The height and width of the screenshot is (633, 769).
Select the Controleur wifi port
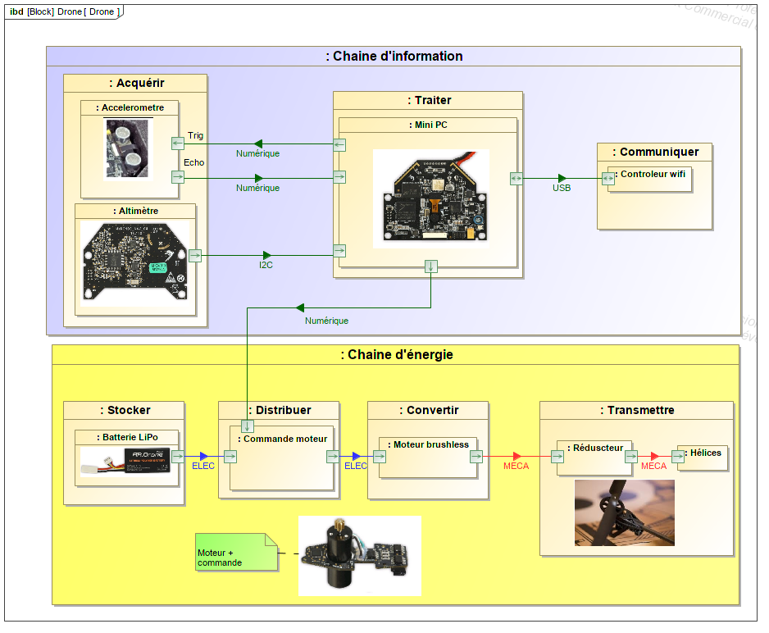[x=607, y=179]
